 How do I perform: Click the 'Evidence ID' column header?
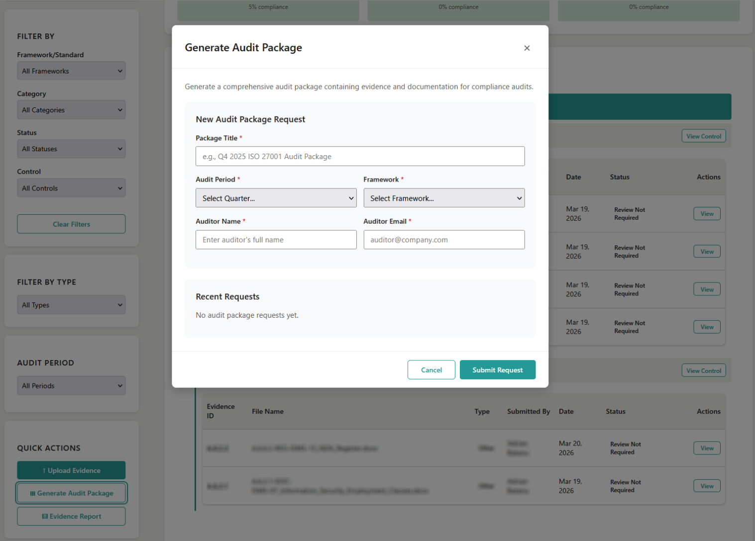pos(220,411)
